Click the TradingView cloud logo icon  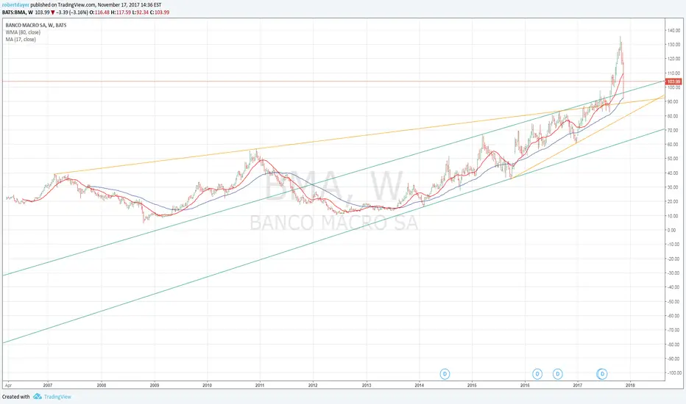pos(38,396)
